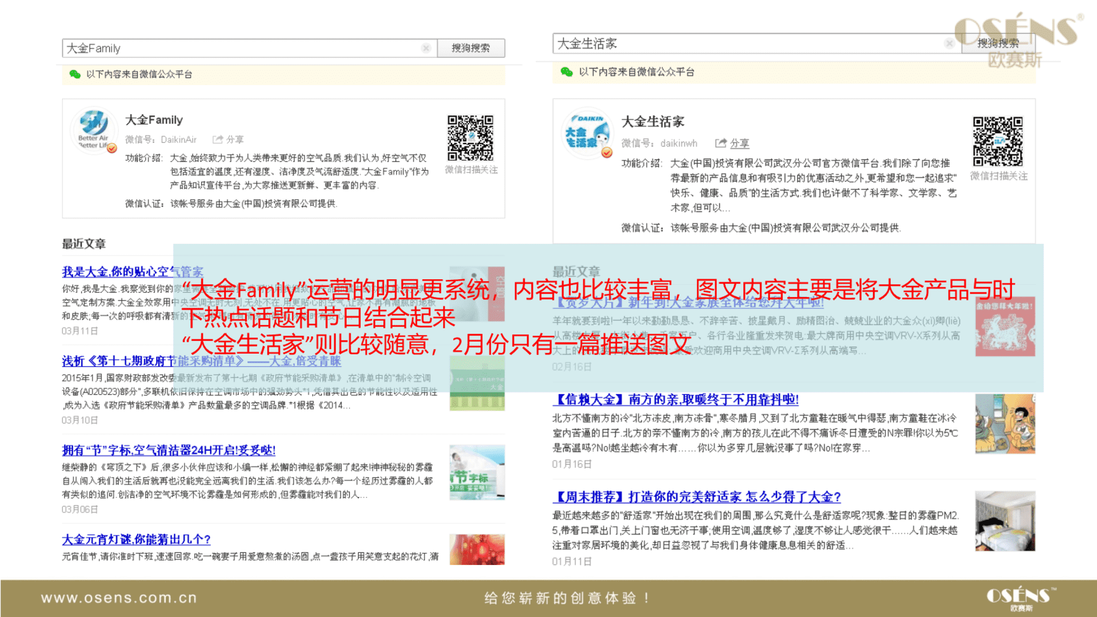Click the right 搜狗搜索 button beside 大金生活家

pyautogui.click(x=998, y=43)
